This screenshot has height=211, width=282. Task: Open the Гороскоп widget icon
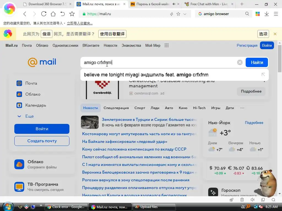click(213, 192)
